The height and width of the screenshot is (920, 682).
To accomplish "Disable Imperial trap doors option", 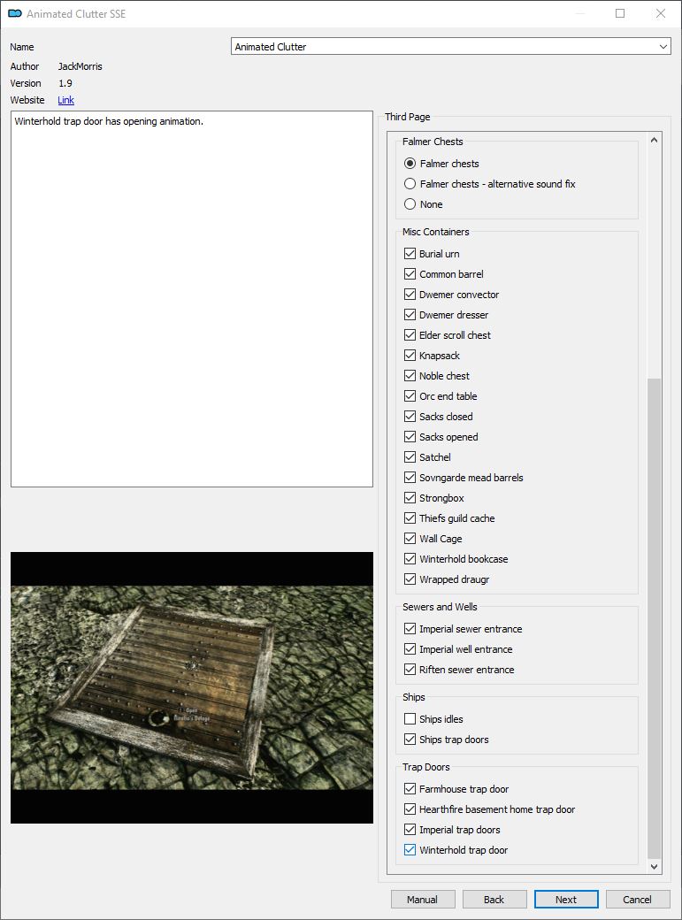I will [410, 830].
